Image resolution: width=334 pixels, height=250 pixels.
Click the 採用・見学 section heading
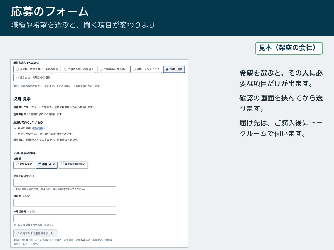[x=22, y=99]
